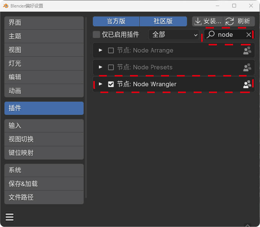
Task: Click the 节点: Node Arrange label
Action: (x=145, y=51)
